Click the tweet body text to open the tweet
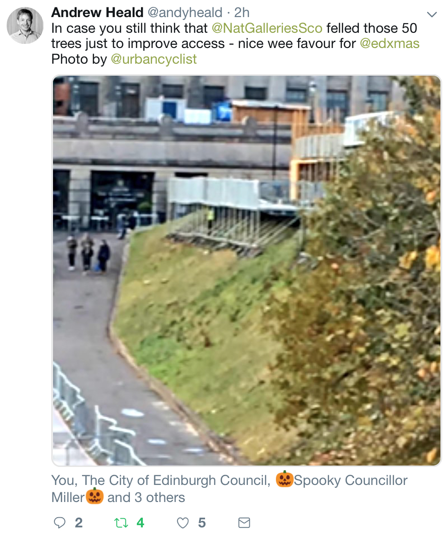This screenshot has height=538, width=446. tap(235, 43)
